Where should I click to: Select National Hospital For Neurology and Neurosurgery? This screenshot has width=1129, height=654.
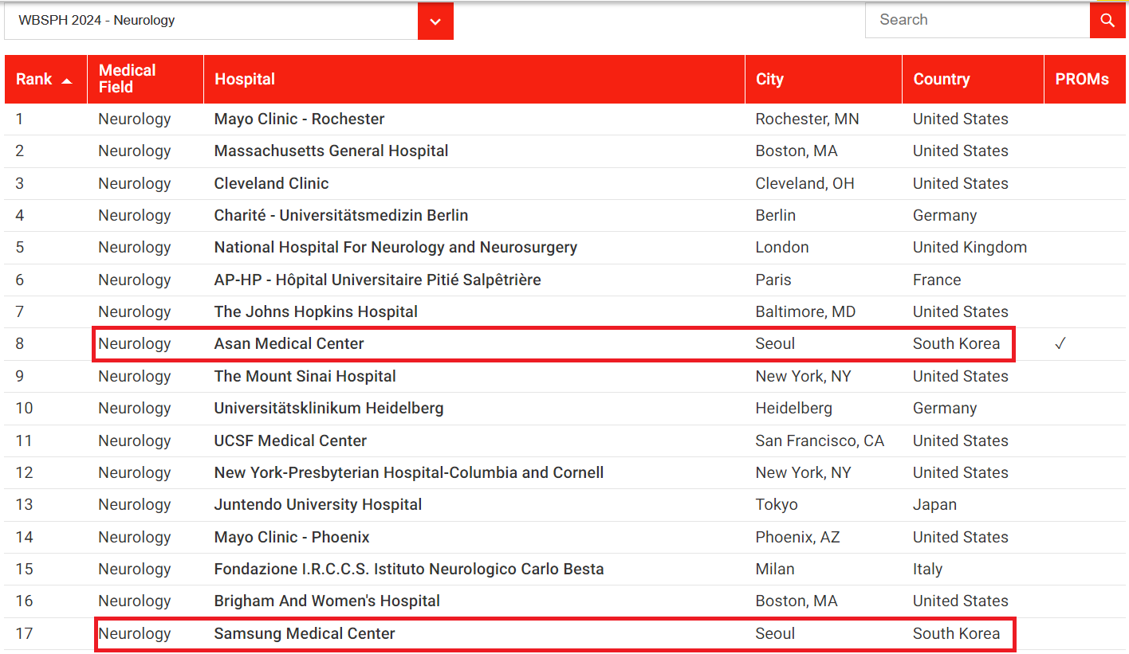click(x=395, y=247)
